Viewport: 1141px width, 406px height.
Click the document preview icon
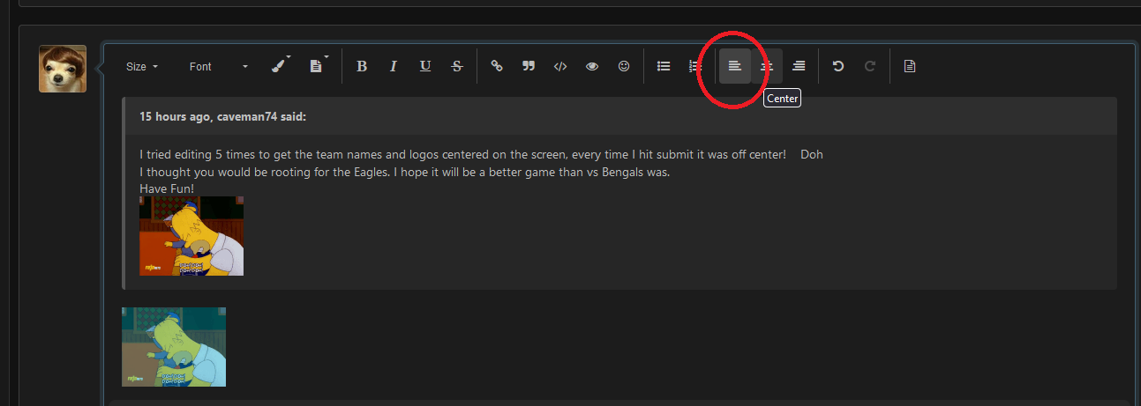[x=910, y=66]
